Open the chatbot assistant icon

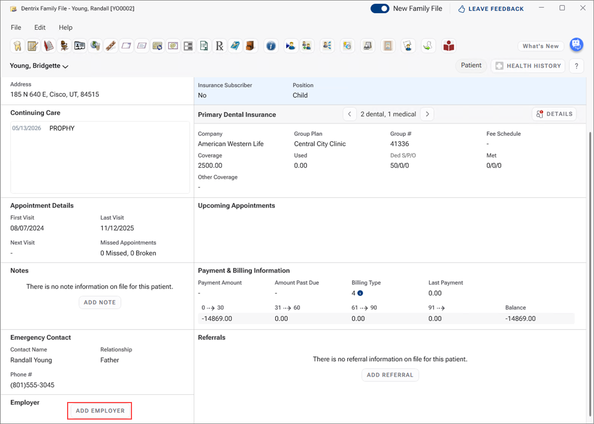pos(576,45)
